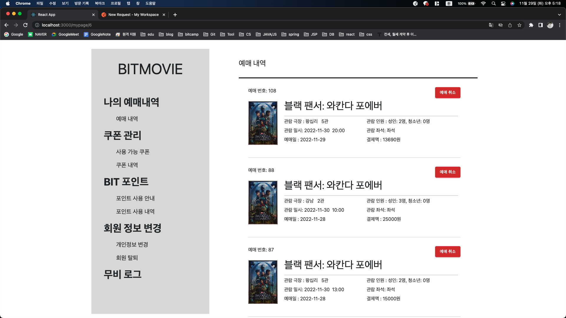Expand the tab search chevron
The height and width of the screenshot is (318, 566).
(x=559, y=15)
